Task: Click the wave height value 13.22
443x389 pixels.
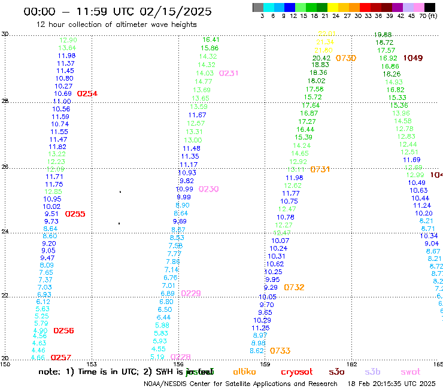Action: click(x=57, y=154)
